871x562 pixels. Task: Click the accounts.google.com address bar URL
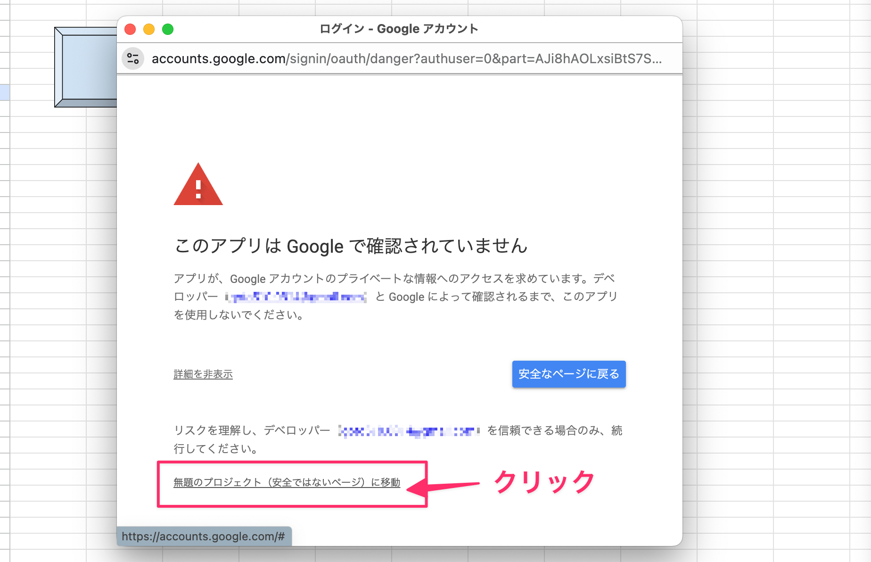(x=406, y=58)
